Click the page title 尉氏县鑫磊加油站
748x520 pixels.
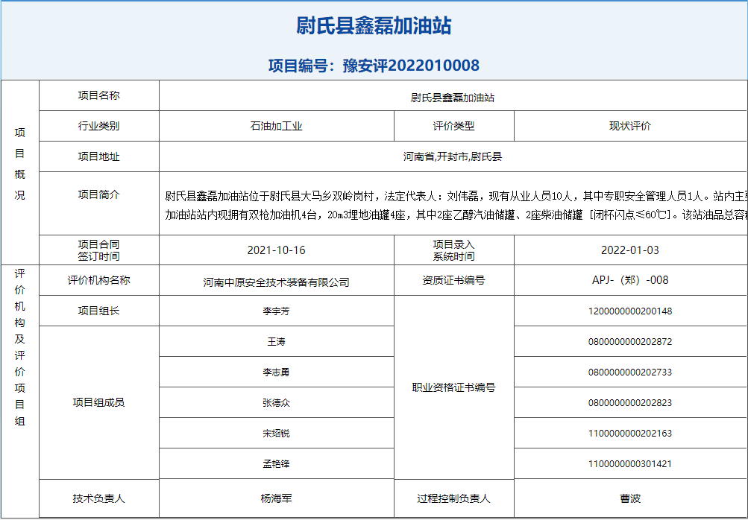click(374, 25)
